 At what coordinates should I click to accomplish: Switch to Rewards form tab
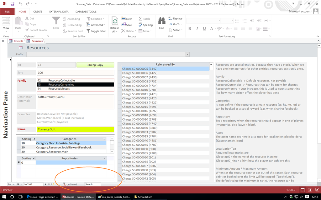(16, 41)
